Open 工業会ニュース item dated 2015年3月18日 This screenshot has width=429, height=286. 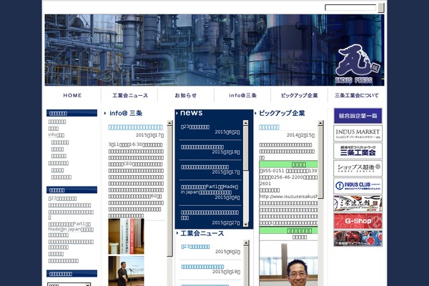tap(202, 267)
